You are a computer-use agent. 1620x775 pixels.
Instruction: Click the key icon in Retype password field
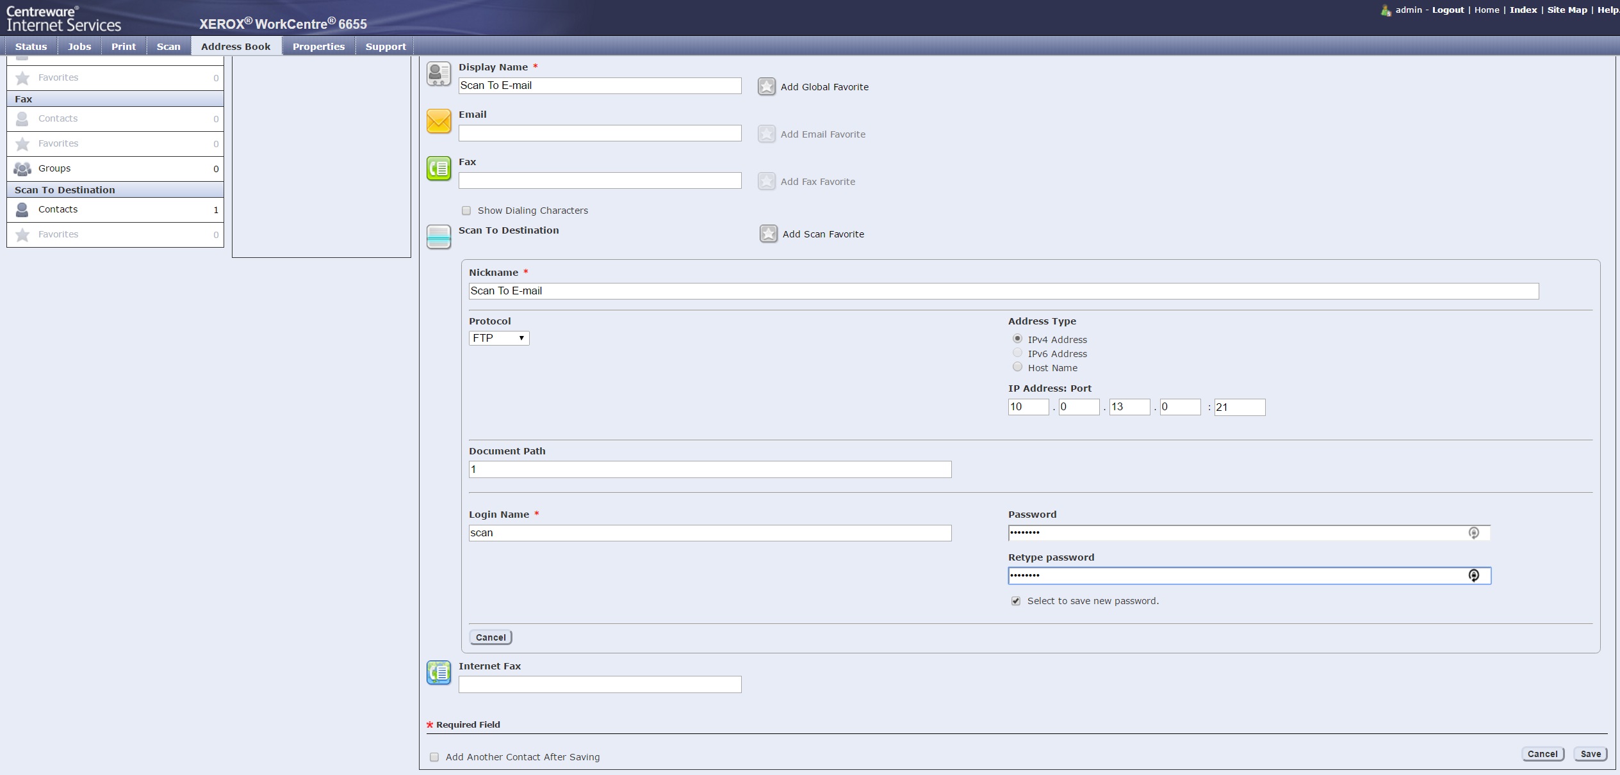1473,575
